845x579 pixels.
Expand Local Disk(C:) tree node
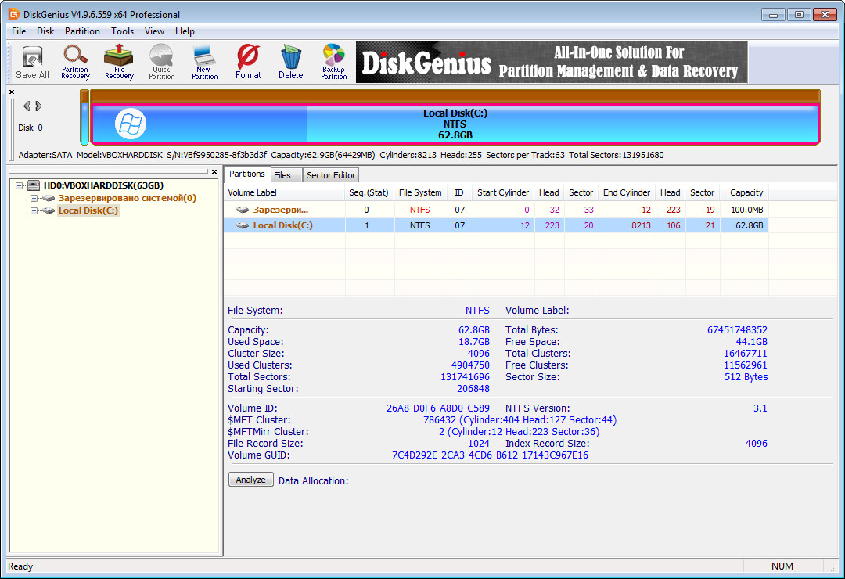34,210
